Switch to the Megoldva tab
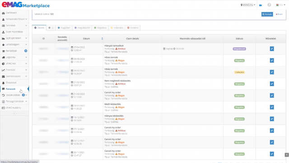Image resolution: width=289 pixels, height=163 pixels. [x=100, y=28]
